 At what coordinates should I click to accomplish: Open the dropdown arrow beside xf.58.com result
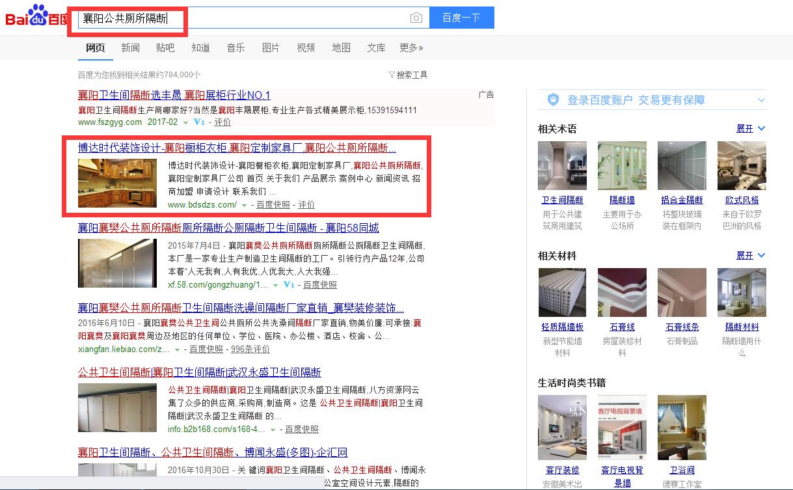pyautogui.click(x=276, y=285)
